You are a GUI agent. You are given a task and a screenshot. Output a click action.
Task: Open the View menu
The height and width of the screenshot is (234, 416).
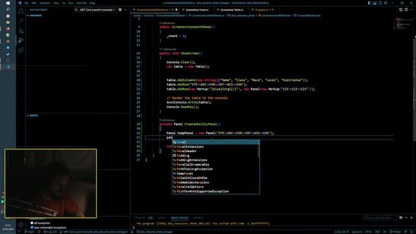coord(56,3)
